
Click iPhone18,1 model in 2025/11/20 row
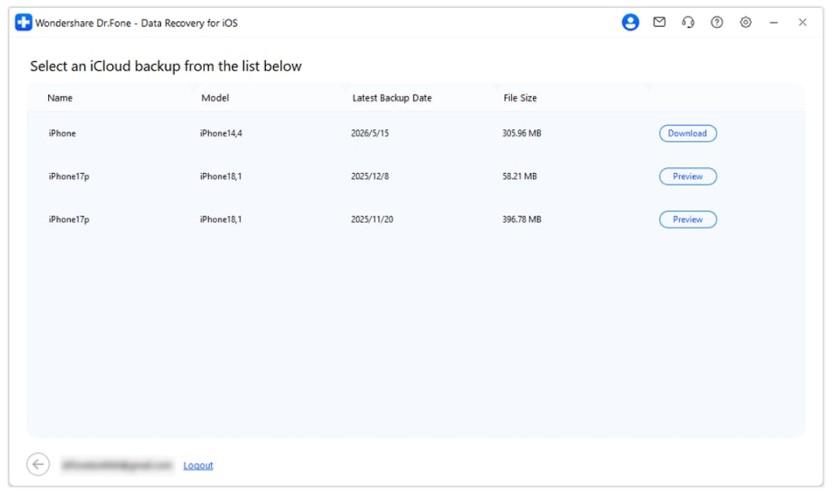pos(221,219)
